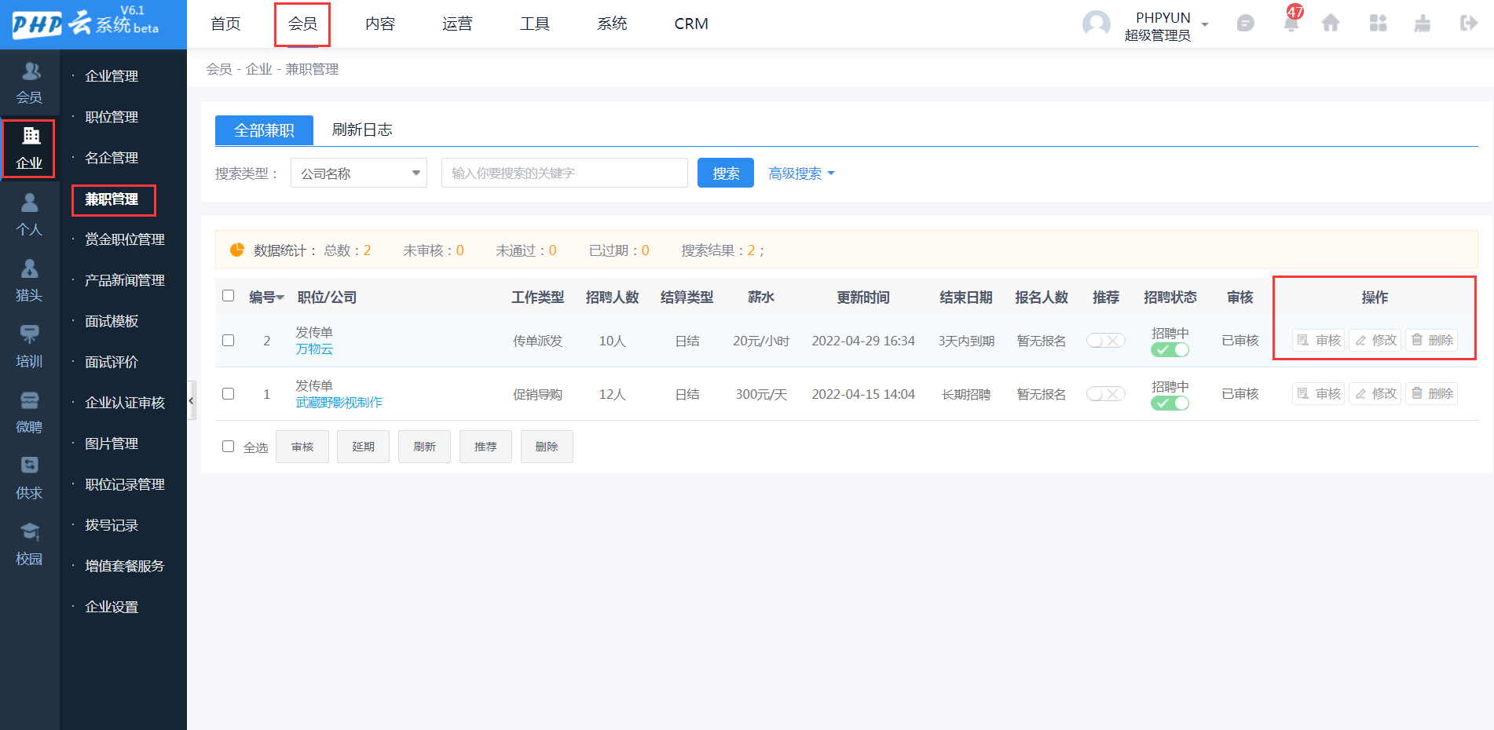
Task: Open the 培训 sidebar icon section
Action: [x=30, y=347]
